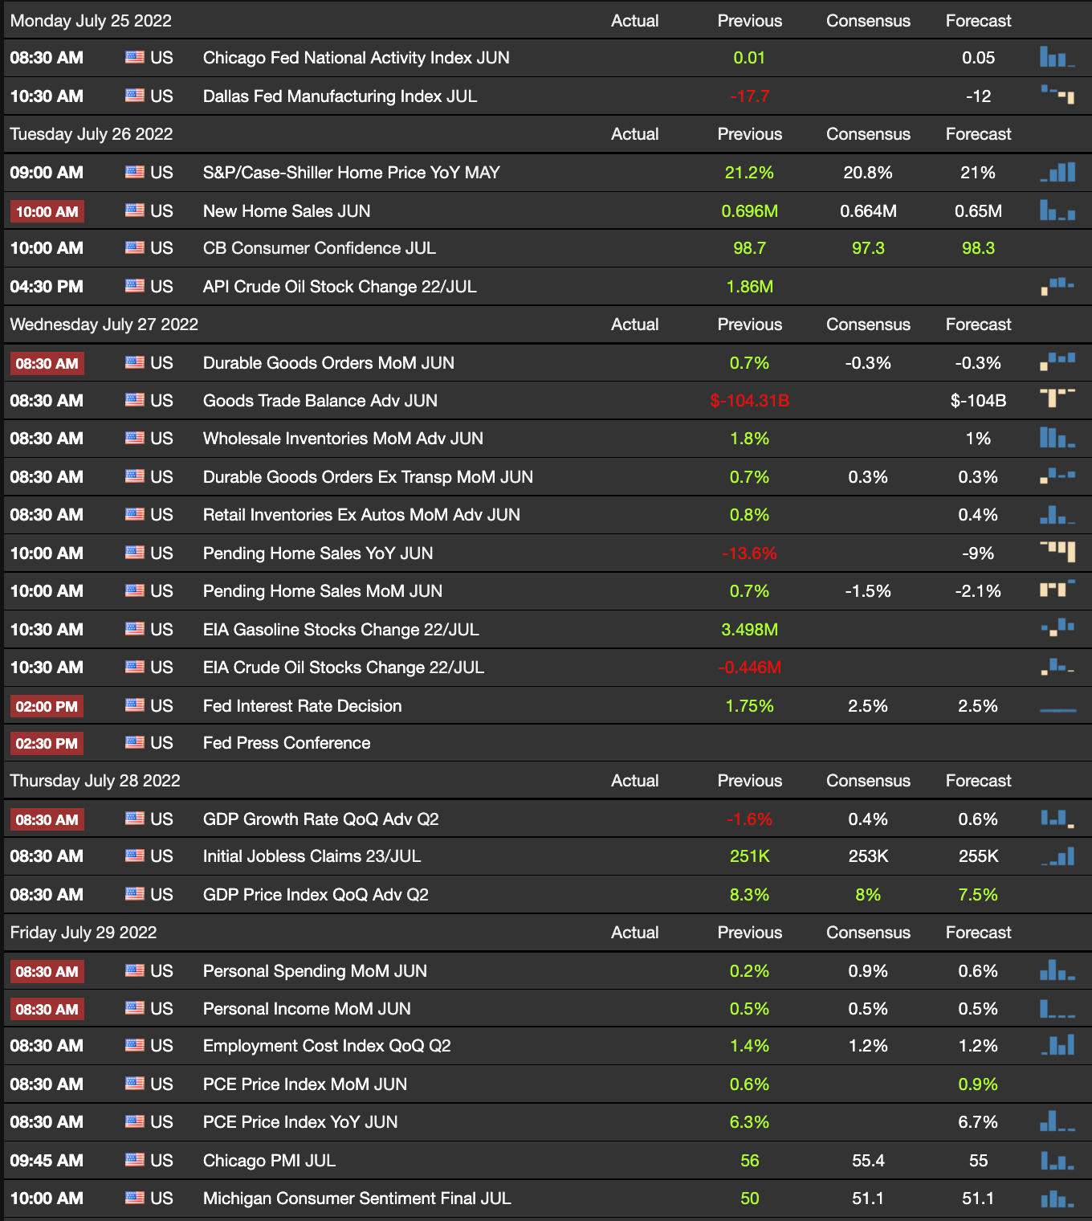Show the Durable Goods Orders MoM JUN chart icon
The width and height of the screenshot is (1092, 1221).
click(1057, 362)
